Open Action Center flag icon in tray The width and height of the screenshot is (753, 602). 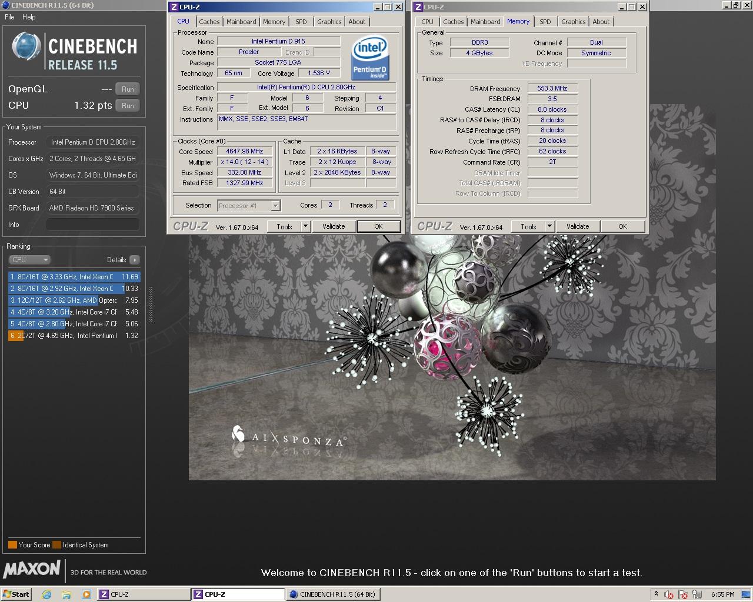point(683,594)
